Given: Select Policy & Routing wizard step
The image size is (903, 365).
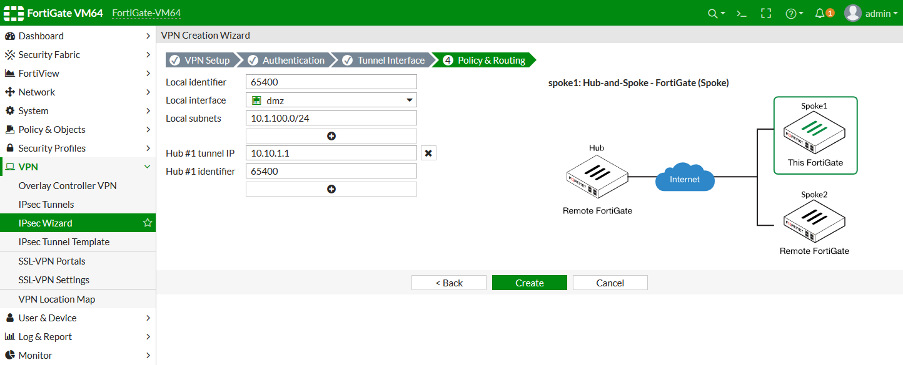Looking at the screenshot, I should [483, 60].
